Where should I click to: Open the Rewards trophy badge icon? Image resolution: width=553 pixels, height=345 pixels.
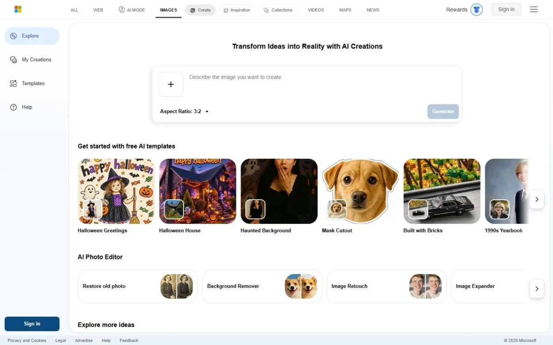pos(477,10)
